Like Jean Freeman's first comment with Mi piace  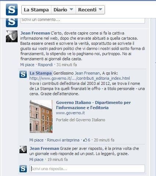coord(27,65)
